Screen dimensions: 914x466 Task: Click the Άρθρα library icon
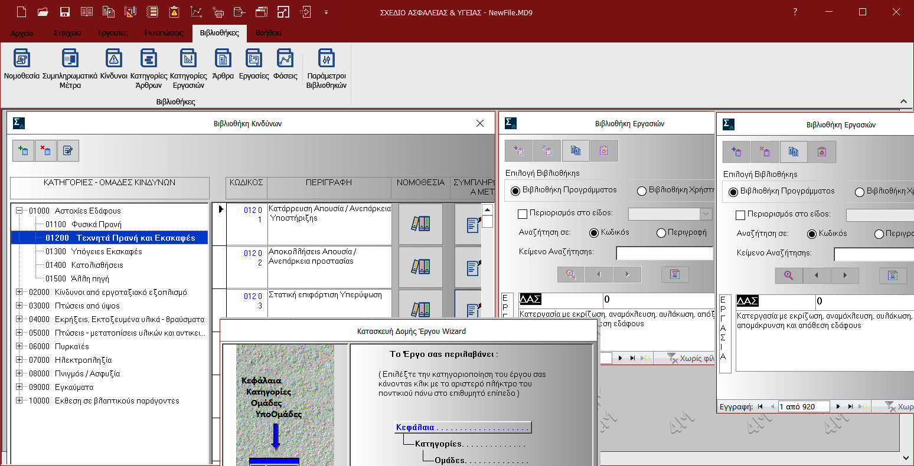pos(223,59)
